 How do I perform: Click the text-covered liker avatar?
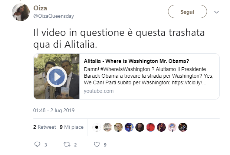108,127
